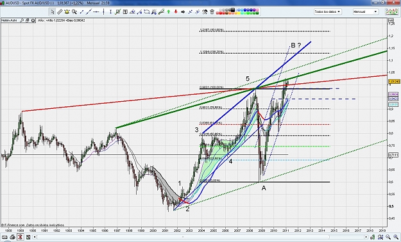Click the chart with green checkmark icon
The image size is (401, 242).
pyautogui.click(x=118, y=12)
